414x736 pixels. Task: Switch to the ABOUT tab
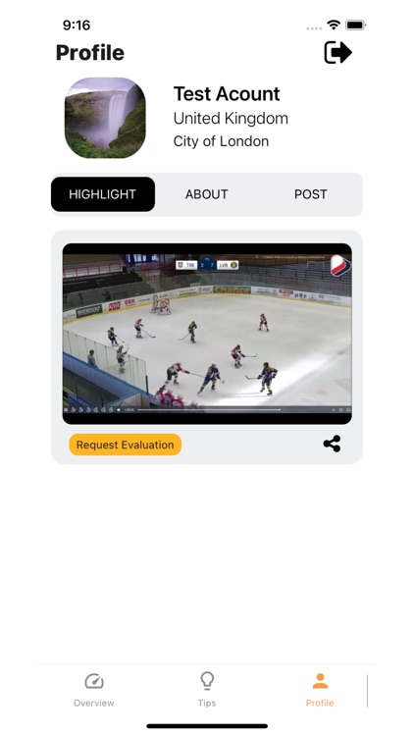tap(207, 194)
